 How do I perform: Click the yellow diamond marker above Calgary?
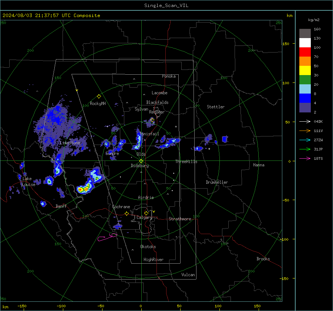[146, 213]
